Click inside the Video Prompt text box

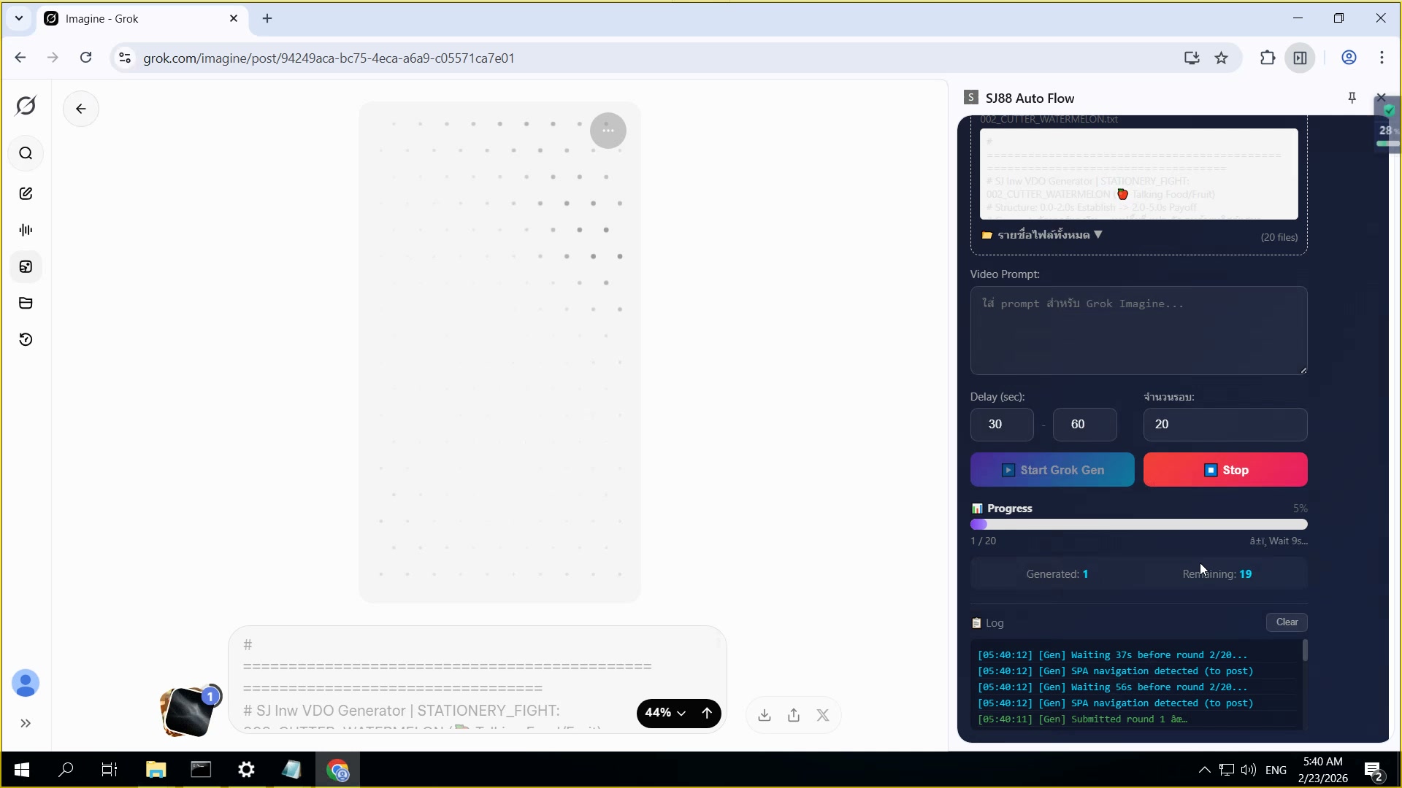click(x=1138, y=331)
